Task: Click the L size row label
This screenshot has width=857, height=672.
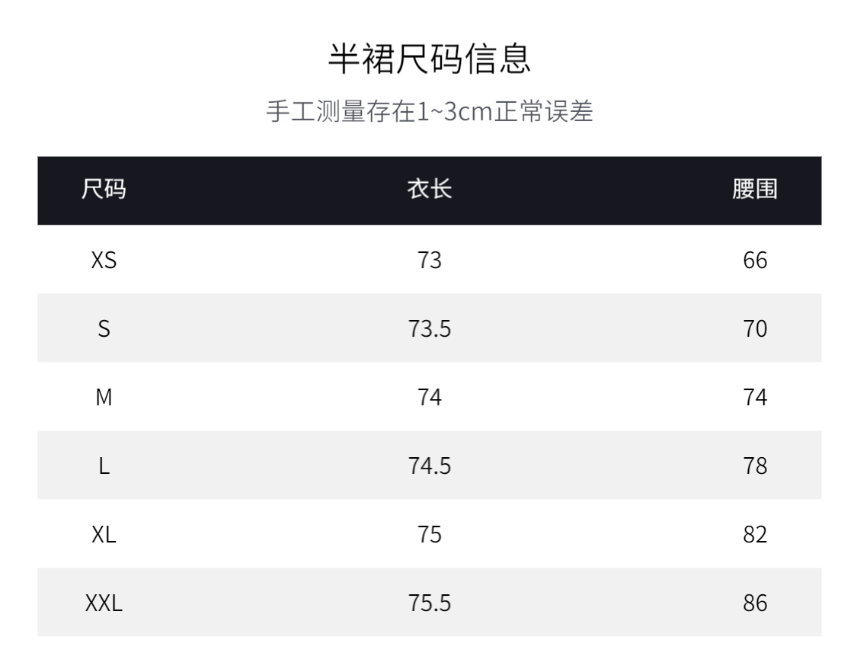Action: click(x=104, y=466)
